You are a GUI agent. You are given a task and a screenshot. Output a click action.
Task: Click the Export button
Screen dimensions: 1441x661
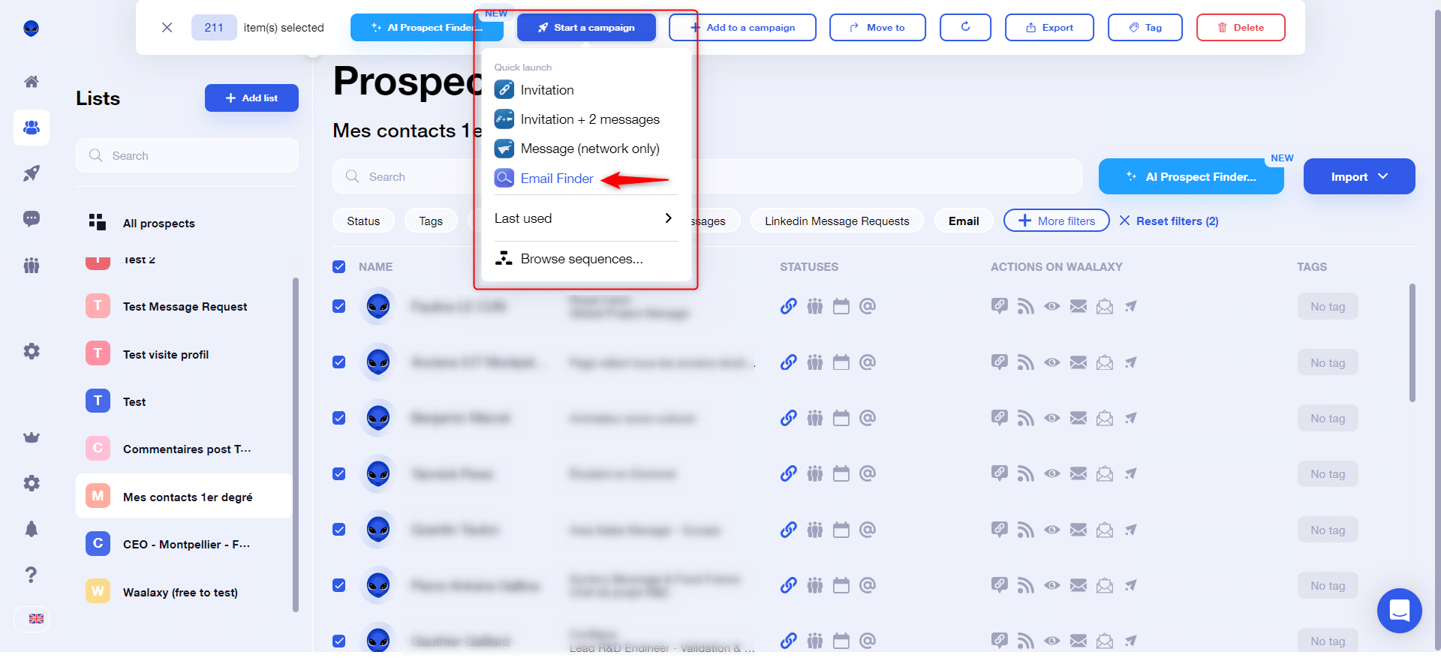(1049, 27)
